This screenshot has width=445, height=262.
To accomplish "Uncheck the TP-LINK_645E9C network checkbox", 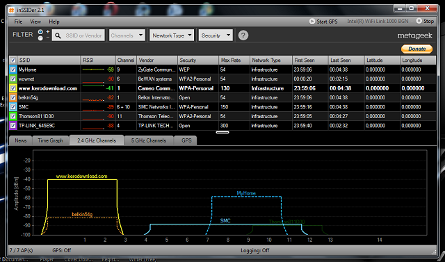I will pyautogui.click(x=13, y=126).
